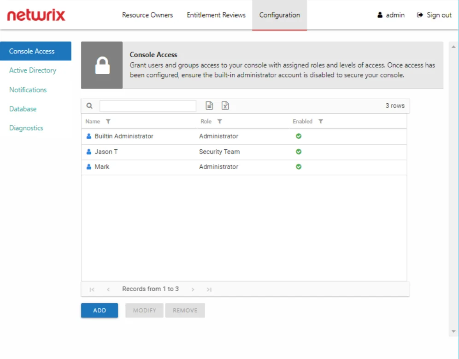Click Builtin Administrator user icon
Image resolution: width=459 pixels, height=359 pixels.
88,136
